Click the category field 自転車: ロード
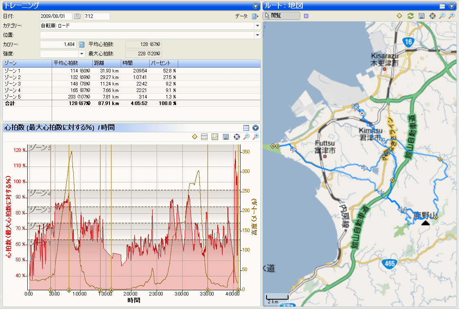Screen dimensions: 459x309 coord(147,26)
